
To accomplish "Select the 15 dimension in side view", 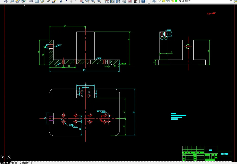I will pos(172,52).
